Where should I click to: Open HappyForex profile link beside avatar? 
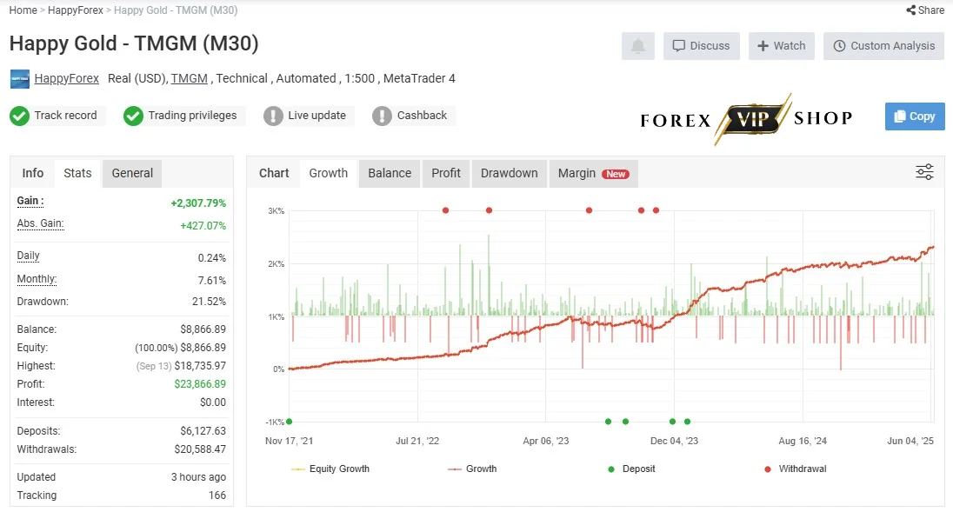[x=67, y=78]
